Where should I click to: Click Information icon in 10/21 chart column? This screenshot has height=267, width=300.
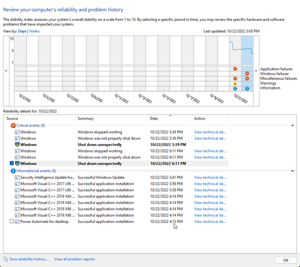click(235, 89)
